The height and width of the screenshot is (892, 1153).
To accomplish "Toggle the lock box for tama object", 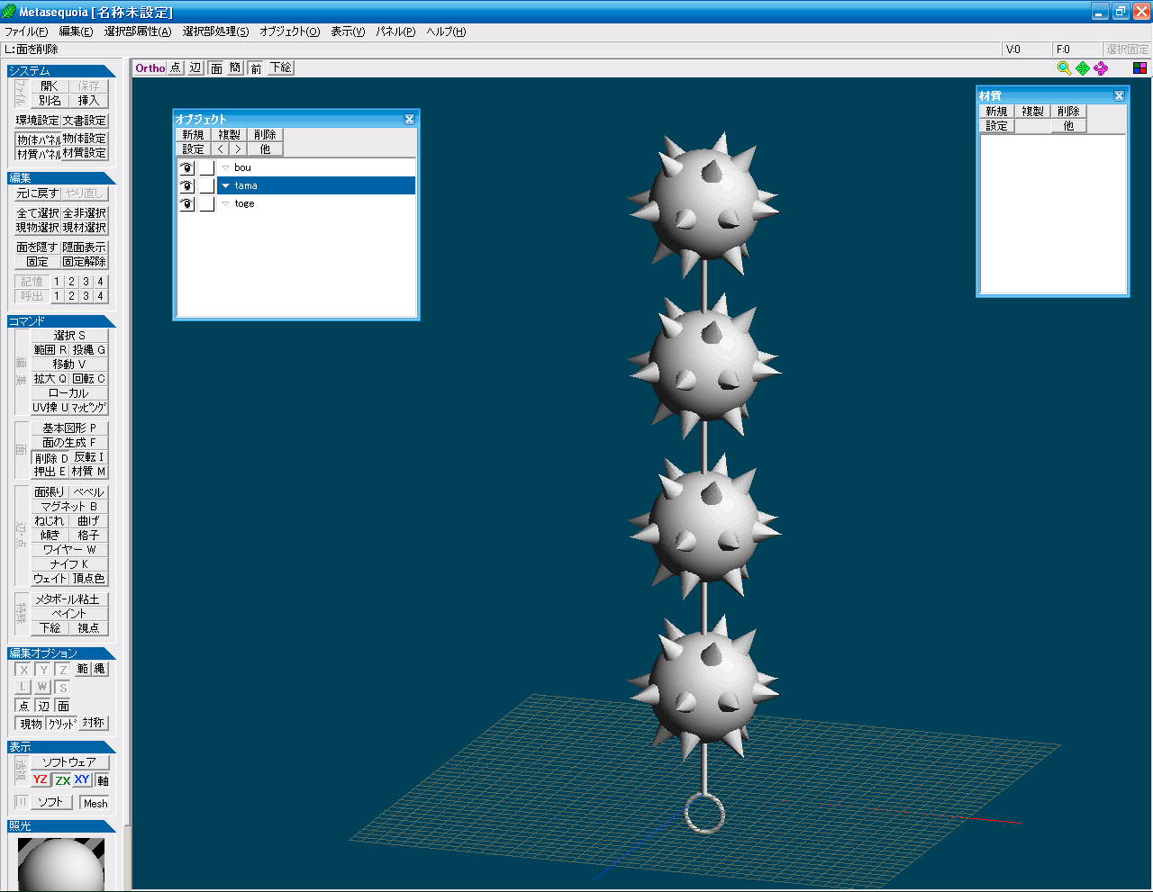I will point(206,186).
